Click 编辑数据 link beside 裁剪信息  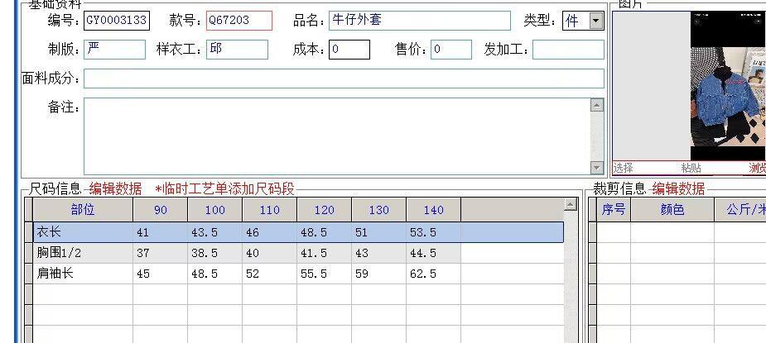(x=678, y=189)
